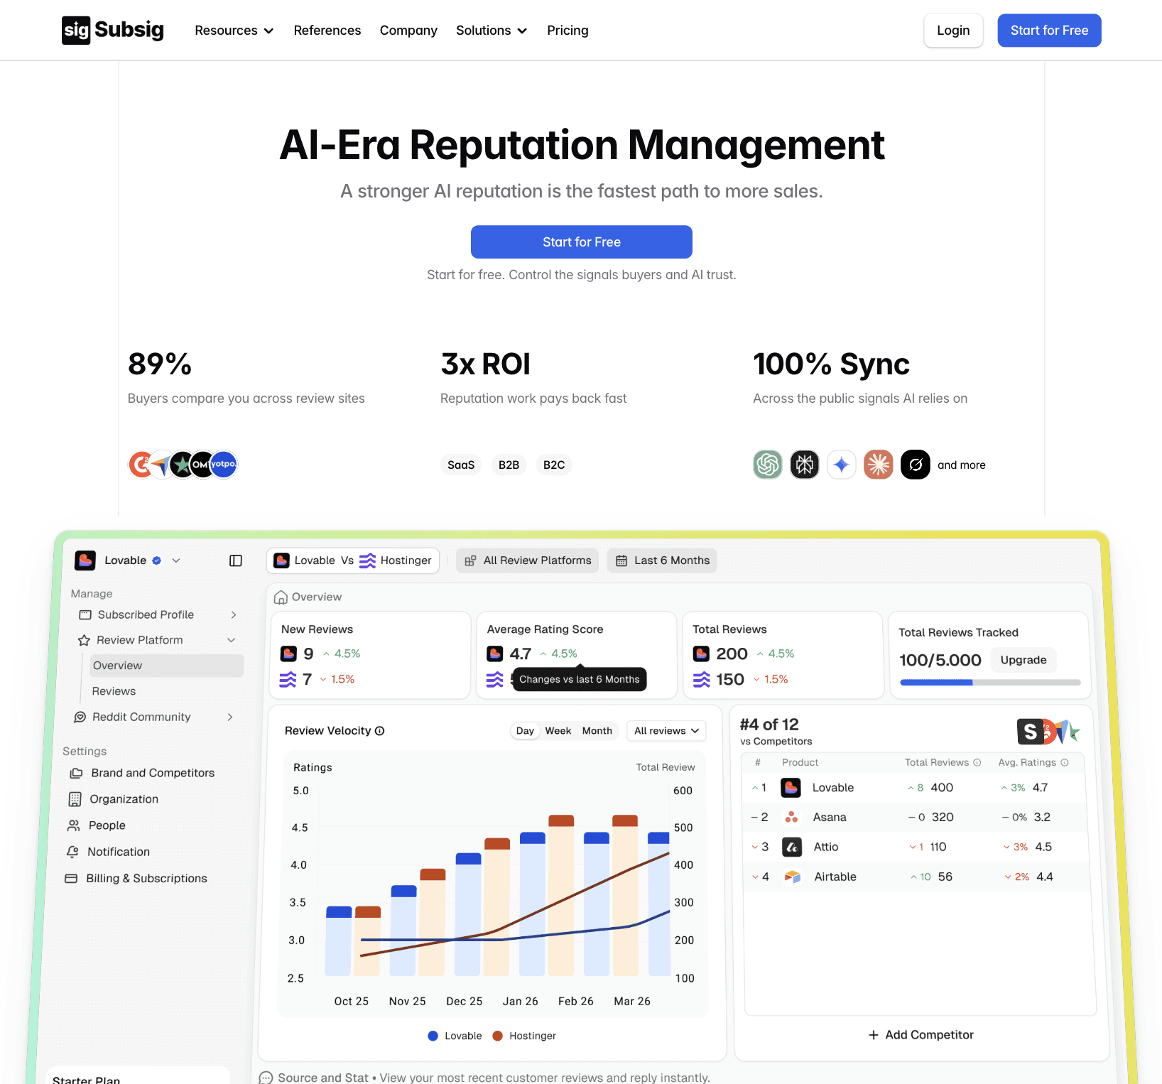
Task: Click the Review Velocity info icon
Action: pos(380,731)
